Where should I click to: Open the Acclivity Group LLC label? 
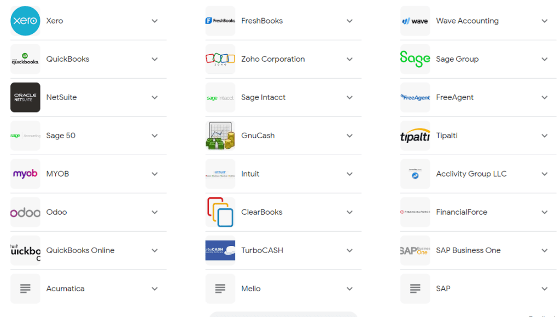[471, 174]
